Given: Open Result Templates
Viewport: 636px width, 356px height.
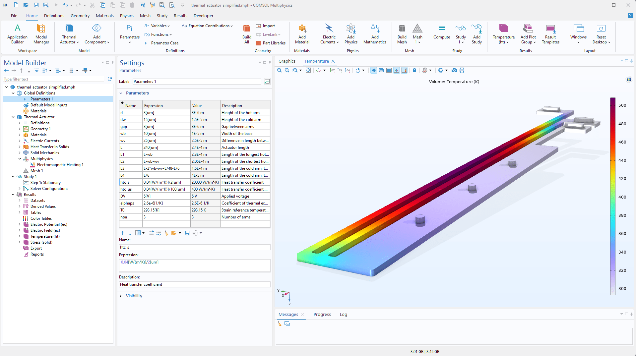Looking at the screenshot, I should (550, 34).
